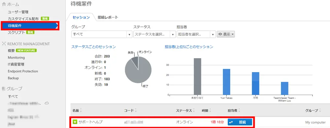Click the 担当者(上位5)ごとのセッション heading
Viewport: 330px width, 128px height.
[x=189, y=47]
